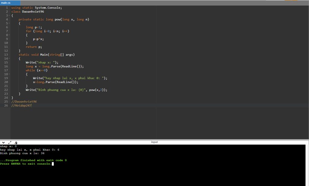Viewport: 309px width, 186px height.
Task: Select the main.cs file tab
Action: [10, 3]
